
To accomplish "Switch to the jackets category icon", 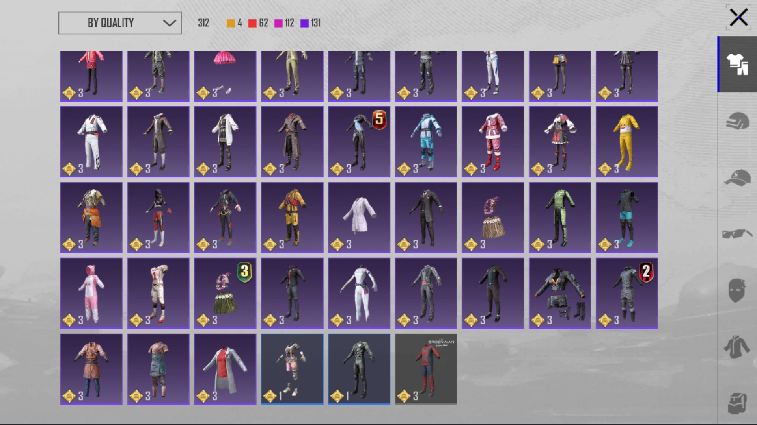I will click(x=736, y=347).
